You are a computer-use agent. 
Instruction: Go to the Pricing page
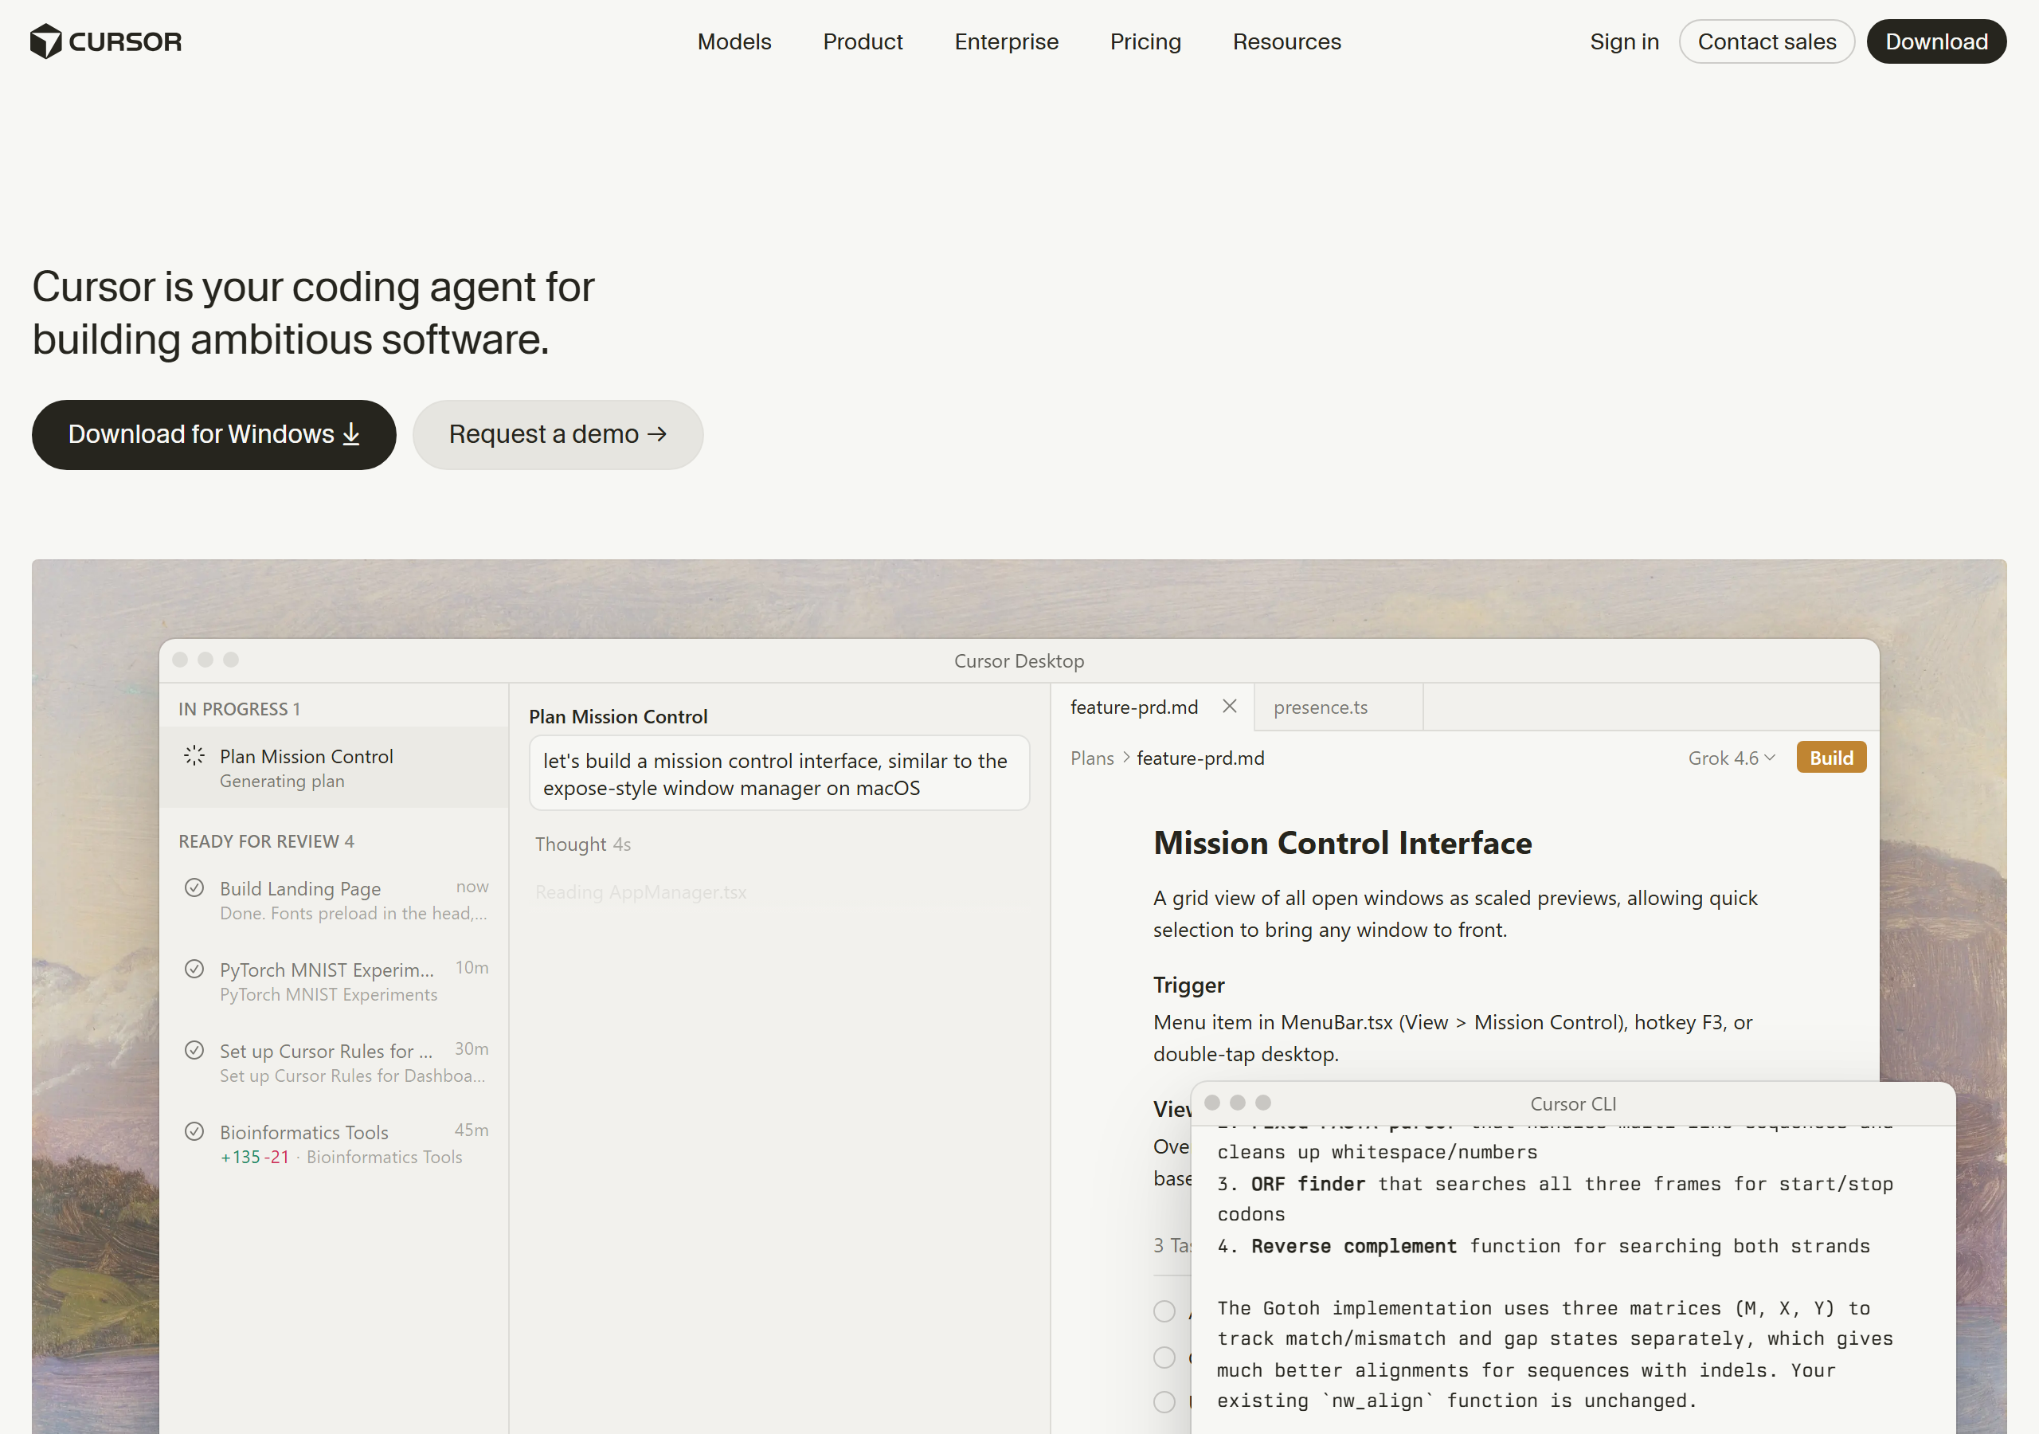1145,41
